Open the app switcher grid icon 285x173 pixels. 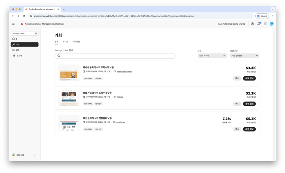click(265, 24)
